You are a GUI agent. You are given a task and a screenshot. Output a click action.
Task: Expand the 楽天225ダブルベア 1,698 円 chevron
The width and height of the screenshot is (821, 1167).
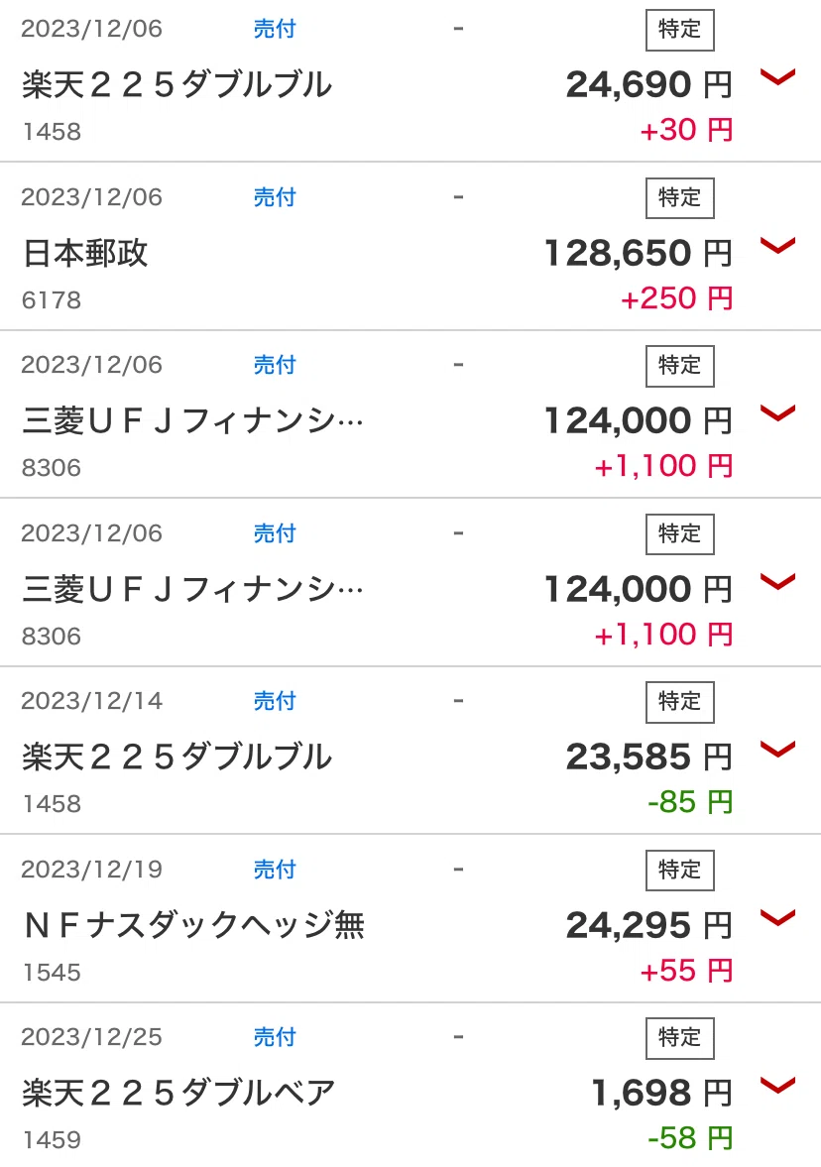click(777, 1085)
